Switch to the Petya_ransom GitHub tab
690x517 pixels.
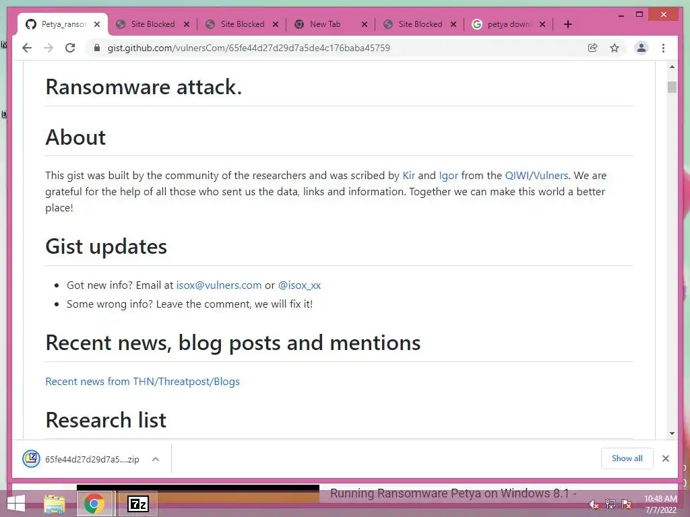coord(61,24)
